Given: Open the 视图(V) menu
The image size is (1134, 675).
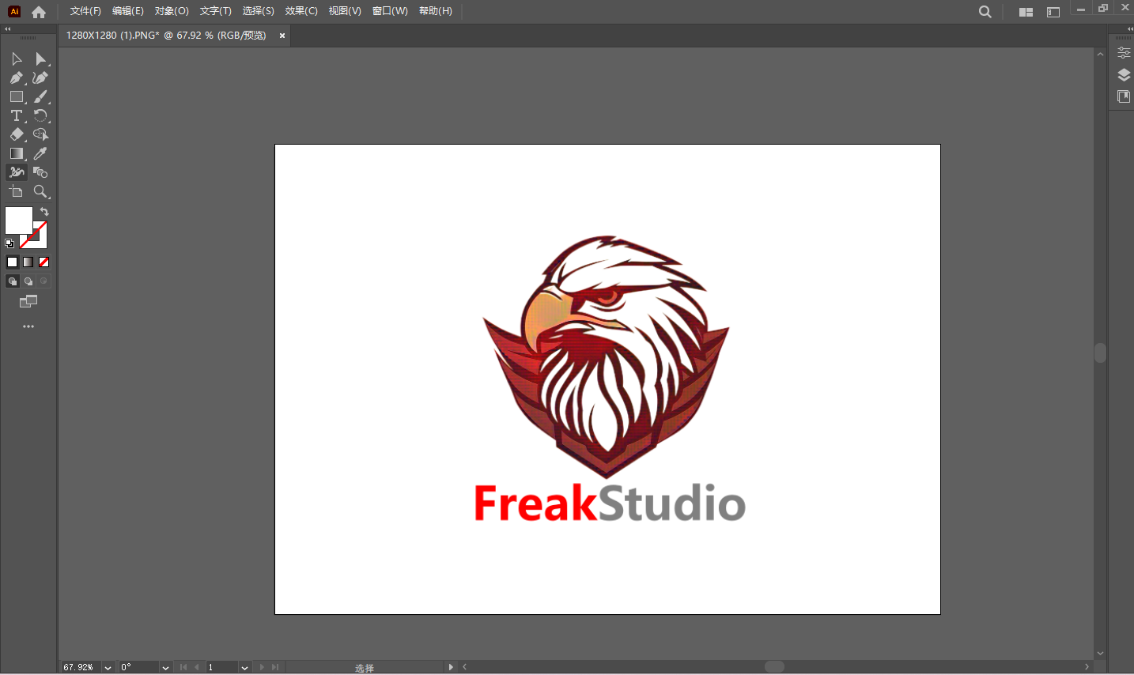Looking at the screenshot, I should coord(345,11).
